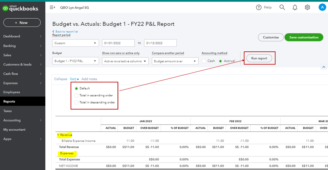Open Cash flow in sidebar
Viewport: 328px width, 170px height.
click(23, 74)
